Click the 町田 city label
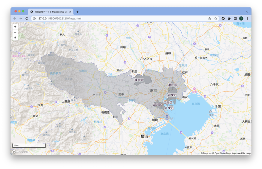The height and width of the screenshot is (169, 262). pyautogui.click(x=115, y=117)
